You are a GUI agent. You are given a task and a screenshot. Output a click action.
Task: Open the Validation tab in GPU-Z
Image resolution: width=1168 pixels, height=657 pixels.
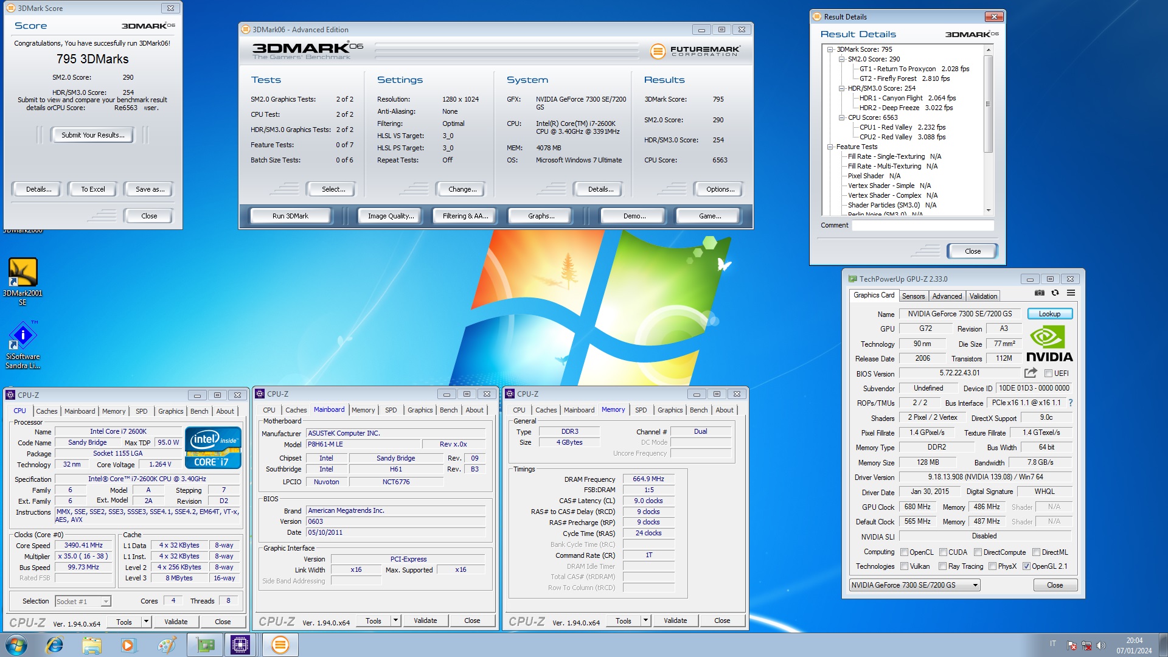tap(983, 296)
